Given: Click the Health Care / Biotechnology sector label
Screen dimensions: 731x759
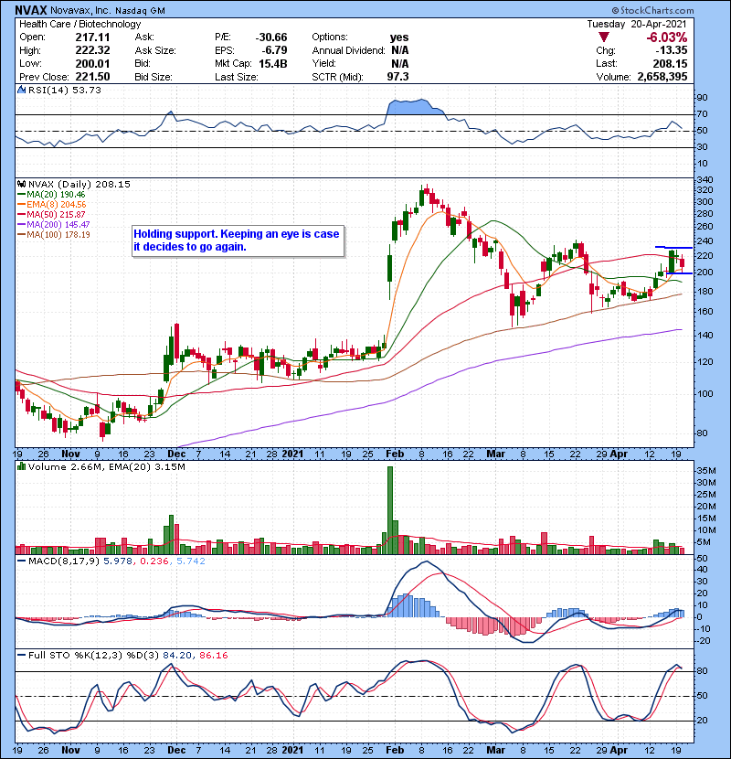Looking at the screenshot, I should click(79, 24).
